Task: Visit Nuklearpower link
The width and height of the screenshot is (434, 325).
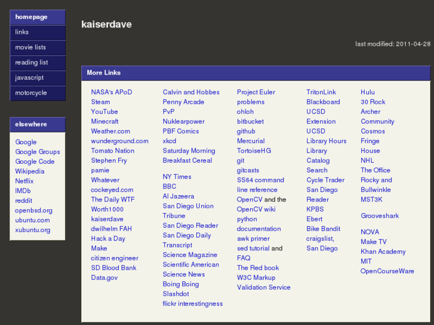Action: tap(183, 122)
